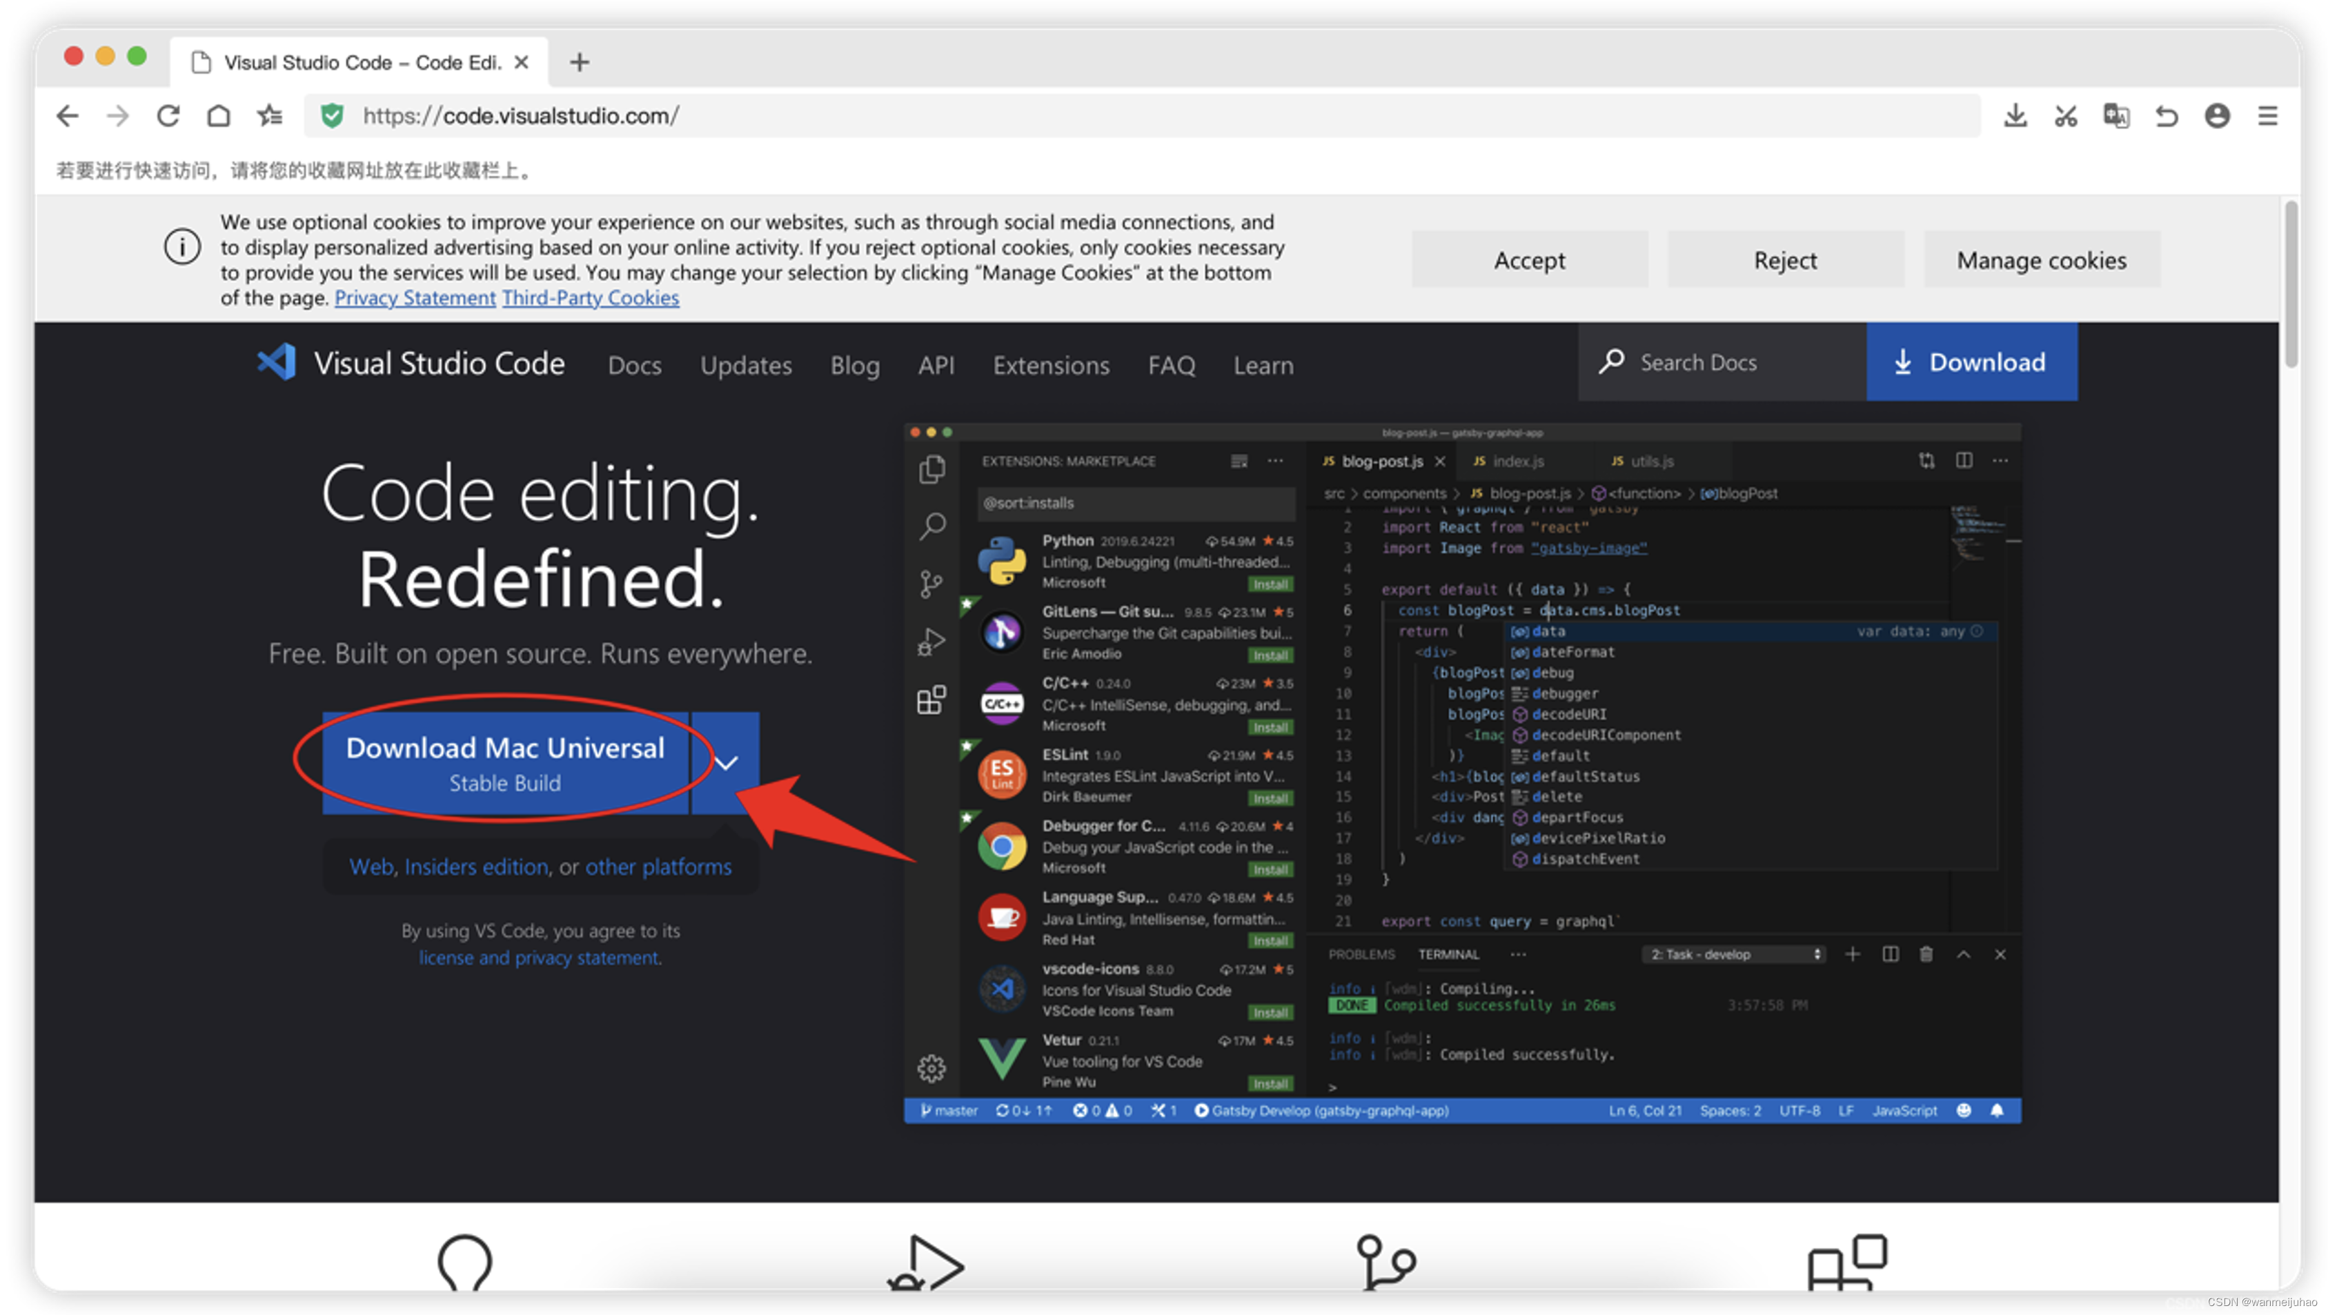Click the feature lightbulb icon below hero
Image resolution: width=2328 pixels, height=1315 pixels.
(464, 1262)
